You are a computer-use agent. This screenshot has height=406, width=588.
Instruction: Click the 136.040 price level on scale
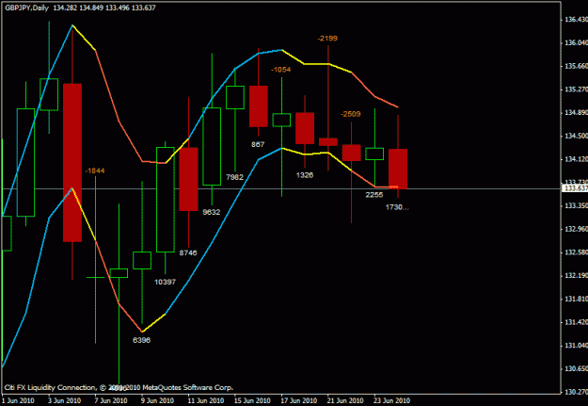[576, 42]
